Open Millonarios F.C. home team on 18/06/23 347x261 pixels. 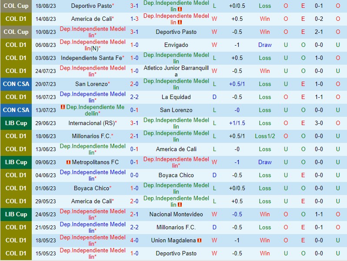(91, 136)
